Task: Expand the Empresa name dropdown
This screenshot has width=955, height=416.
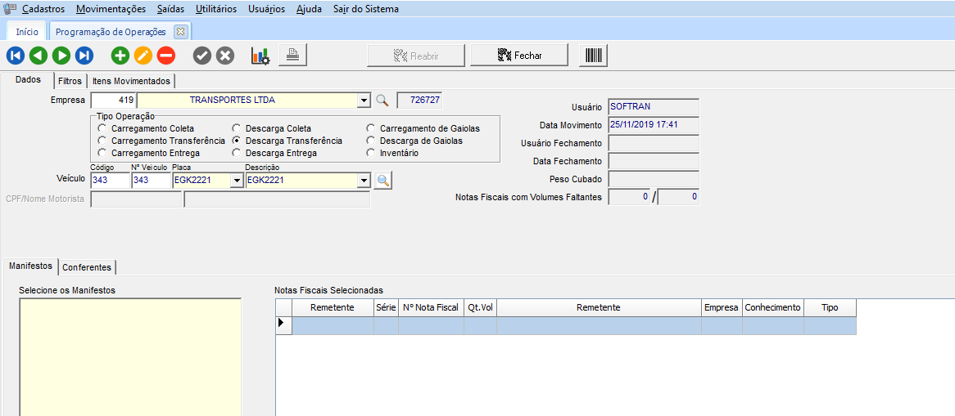Action: click(364, 101)
